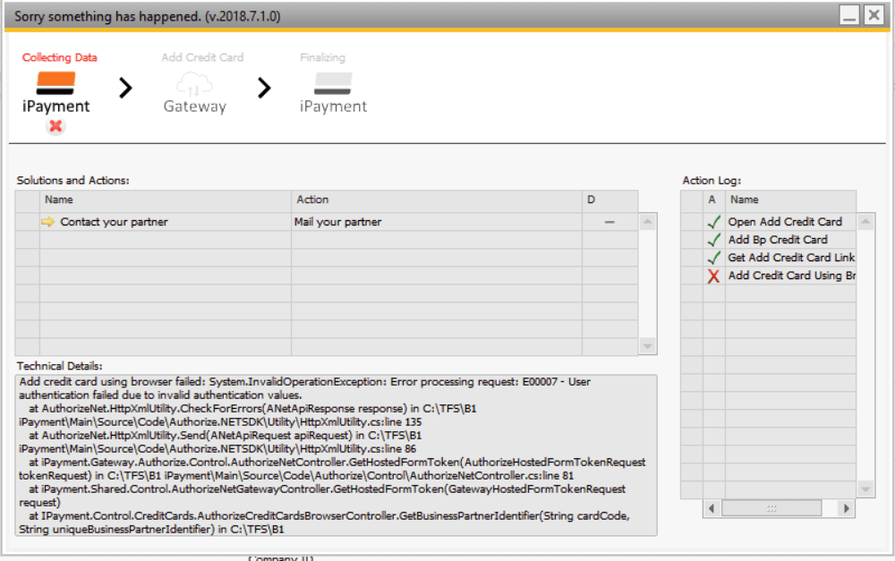Click the right scroll arrow below the Action Log

pos(847,507)
